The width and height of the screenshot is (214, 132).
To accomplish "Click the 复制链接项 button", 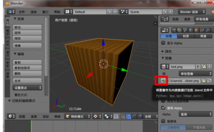I will click(x=27, y=68).
